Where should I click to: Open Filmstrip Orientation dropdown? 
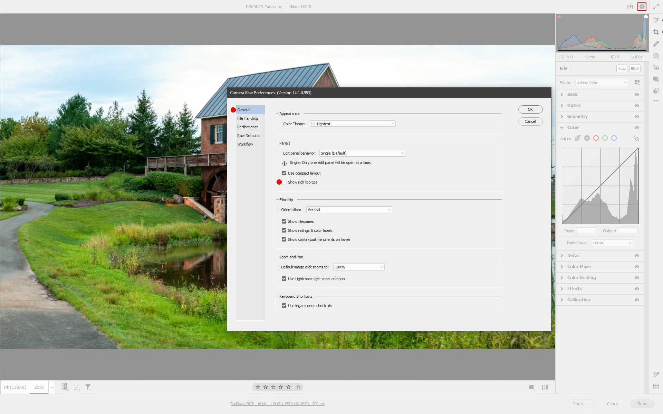349,210
